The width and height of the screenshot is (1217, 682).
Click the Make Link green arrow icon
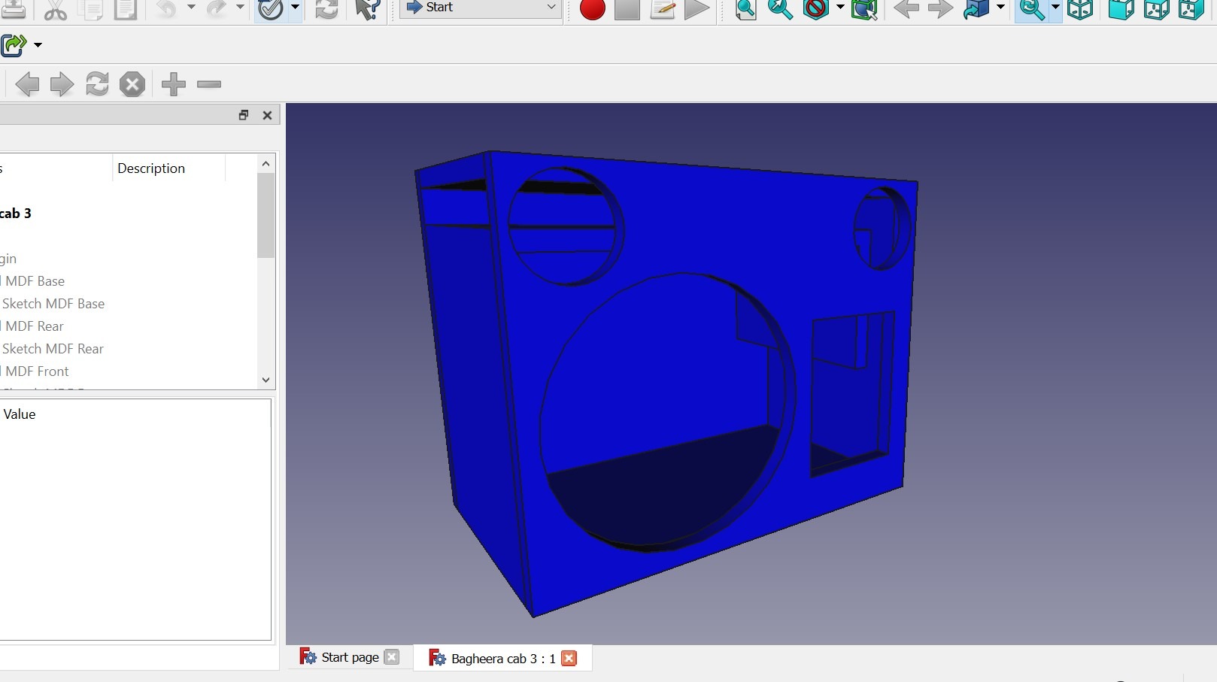click(14, 45)
